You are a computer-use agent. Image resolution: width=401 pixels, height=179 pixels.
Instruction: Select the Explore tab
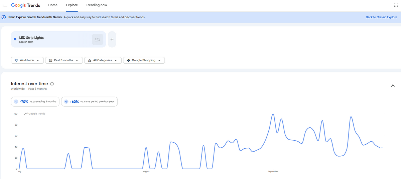(x=72, y=5)
